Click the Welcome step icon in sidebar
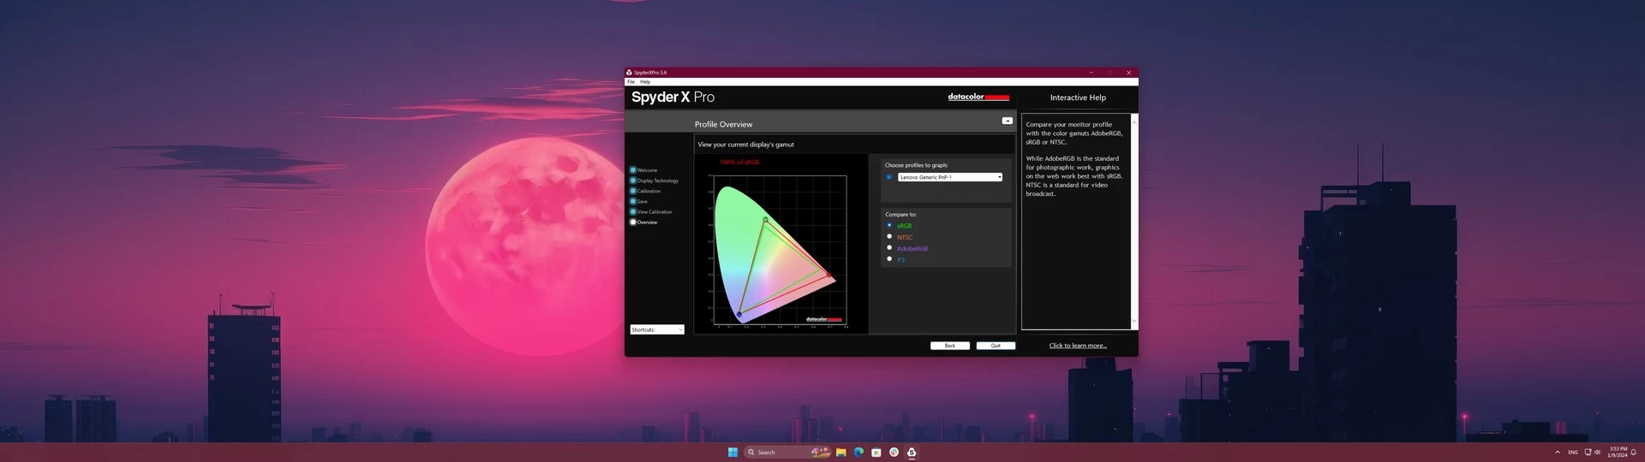Viewport: 1645px width, 462px height. (633, 170)
